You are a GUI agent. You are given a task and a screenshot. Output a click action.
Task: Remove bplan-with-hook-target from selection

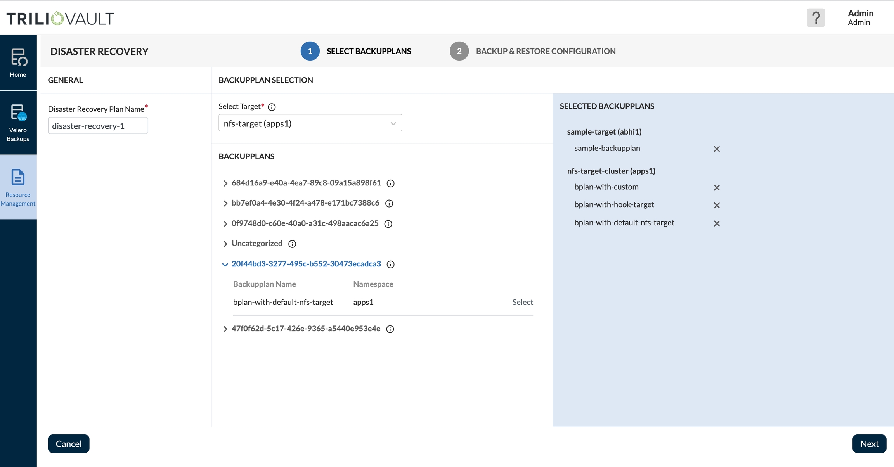(x=717, y=205)
